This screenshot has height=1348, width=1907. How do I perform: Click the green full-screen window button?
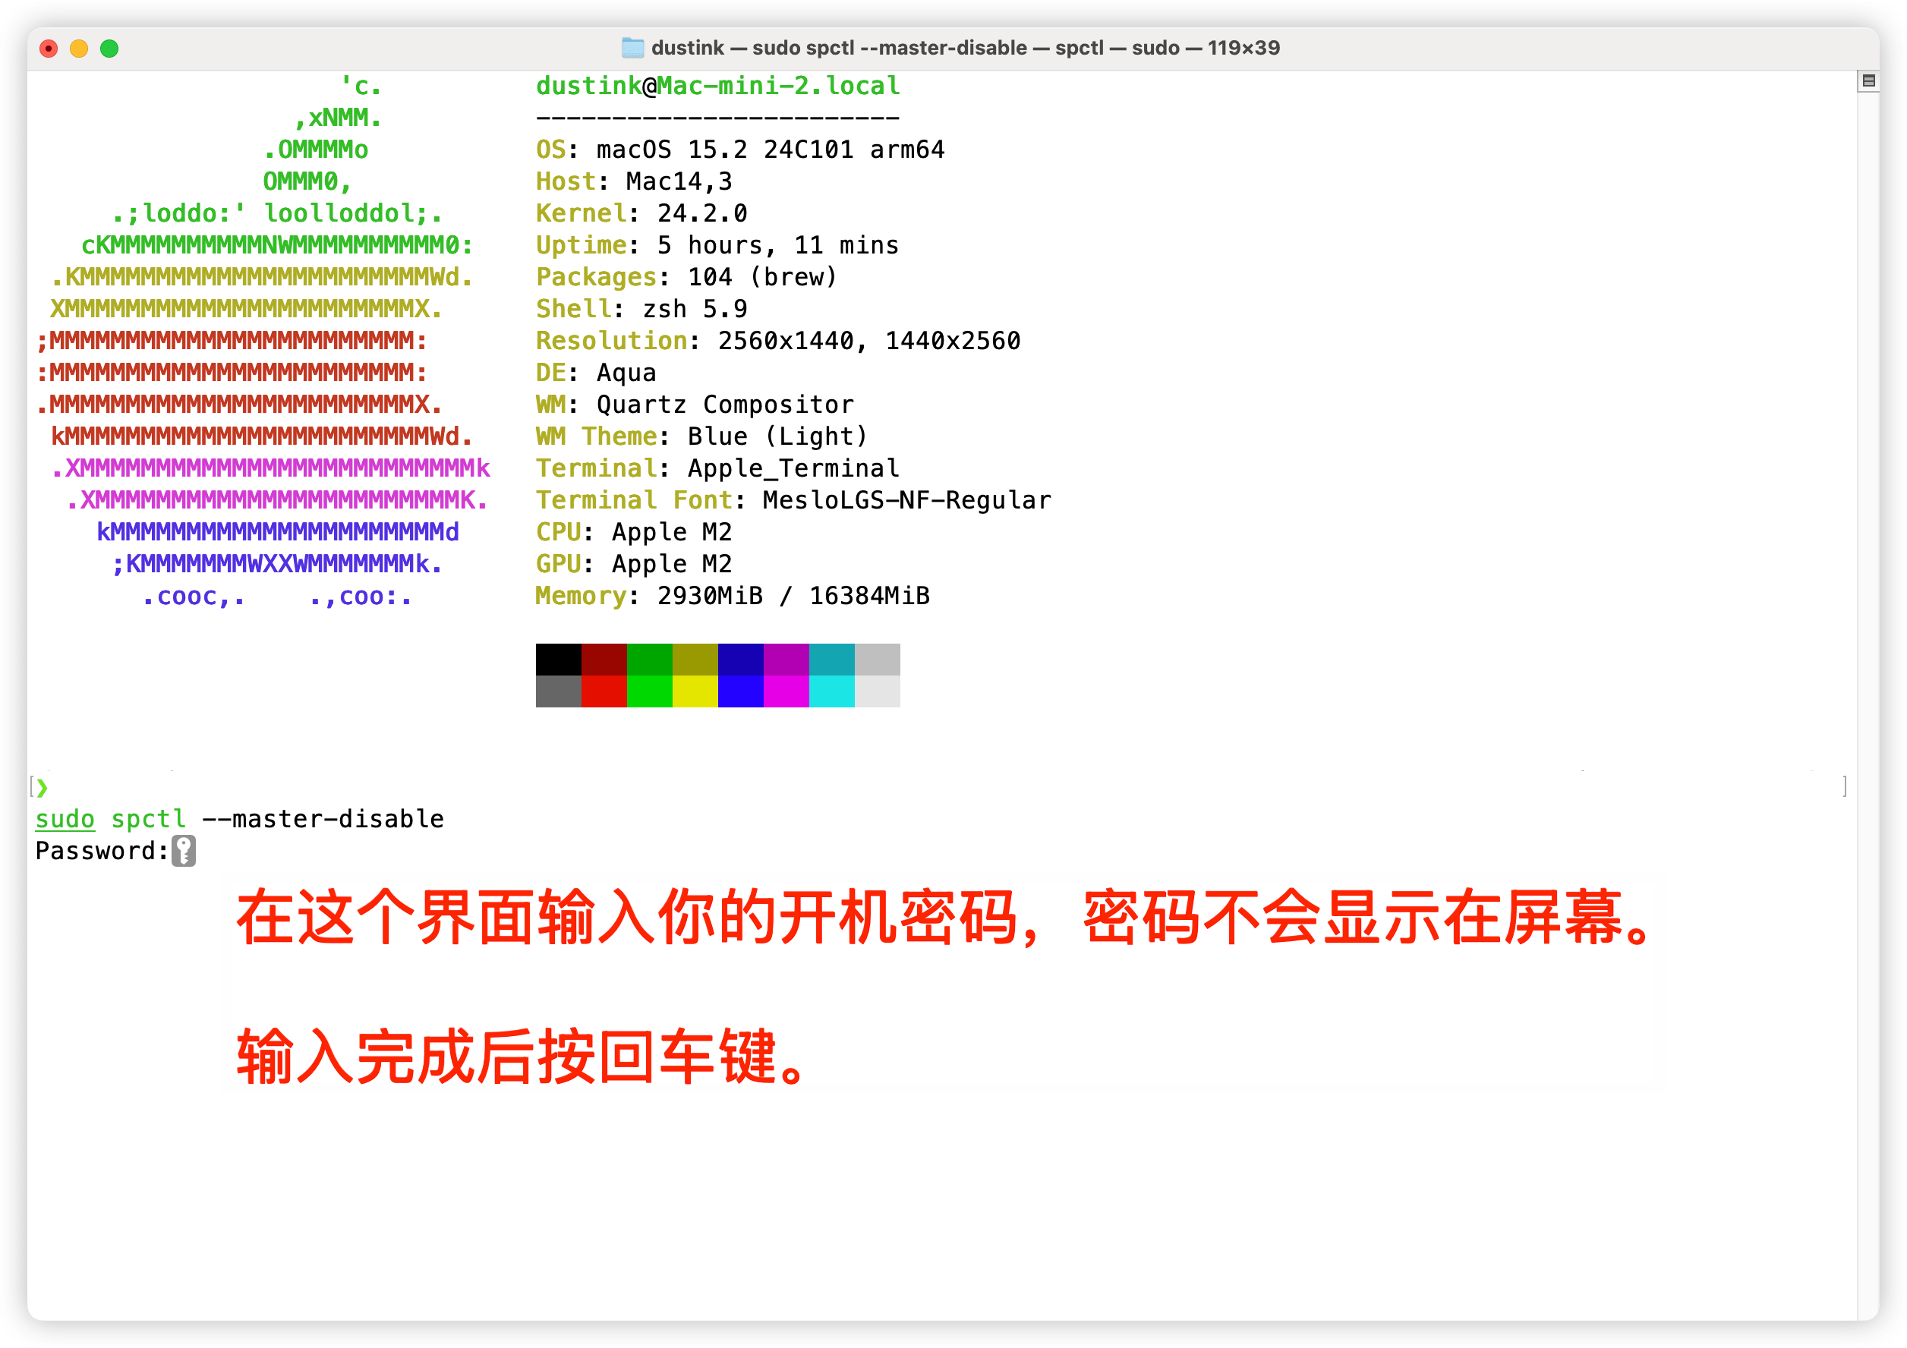pos(109,48)
